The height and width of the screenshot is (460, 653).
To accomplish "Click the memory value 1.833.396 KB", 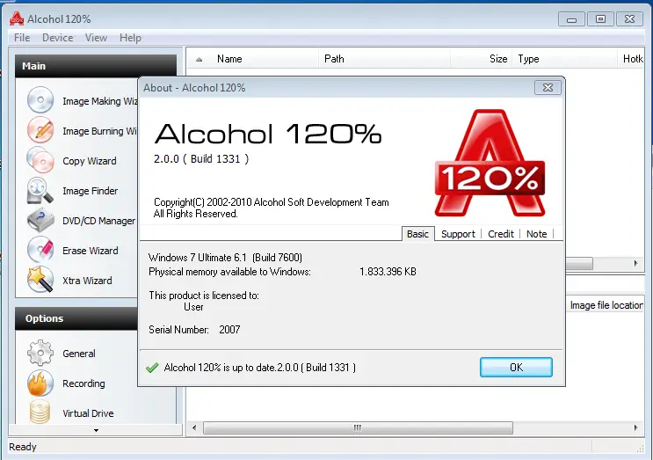I will coord(388,272).
